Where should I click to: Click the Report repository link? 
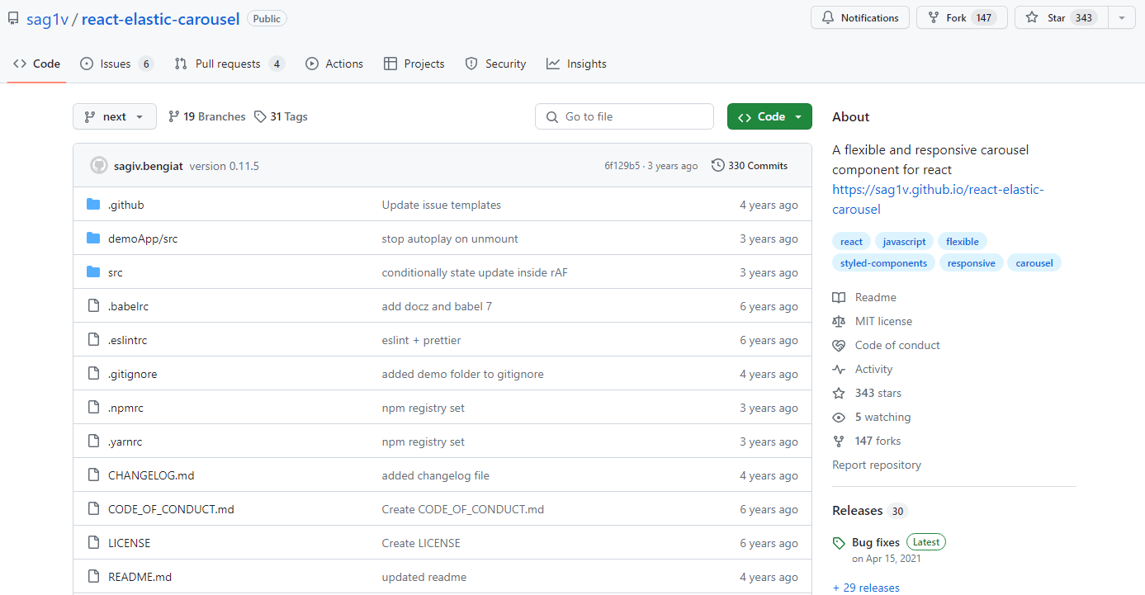click(876, 465)
